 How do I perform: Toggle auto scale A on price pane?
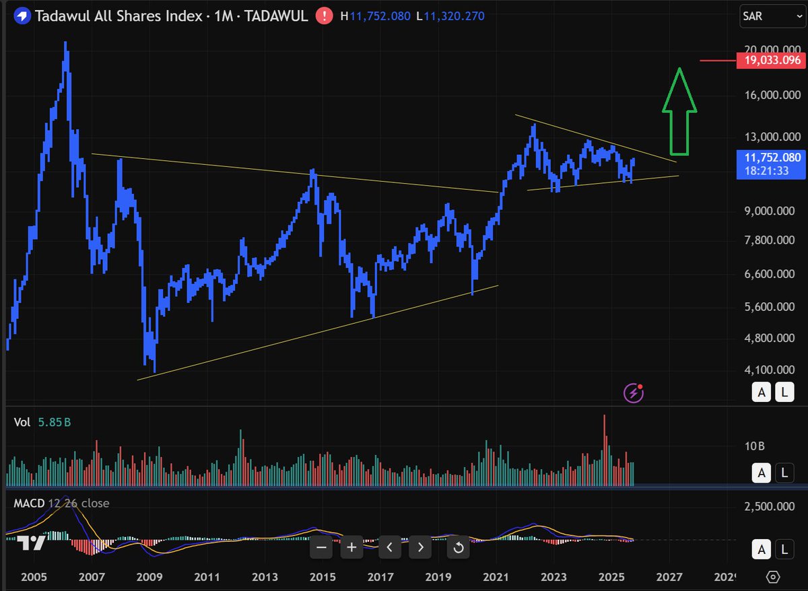point(762,392)
